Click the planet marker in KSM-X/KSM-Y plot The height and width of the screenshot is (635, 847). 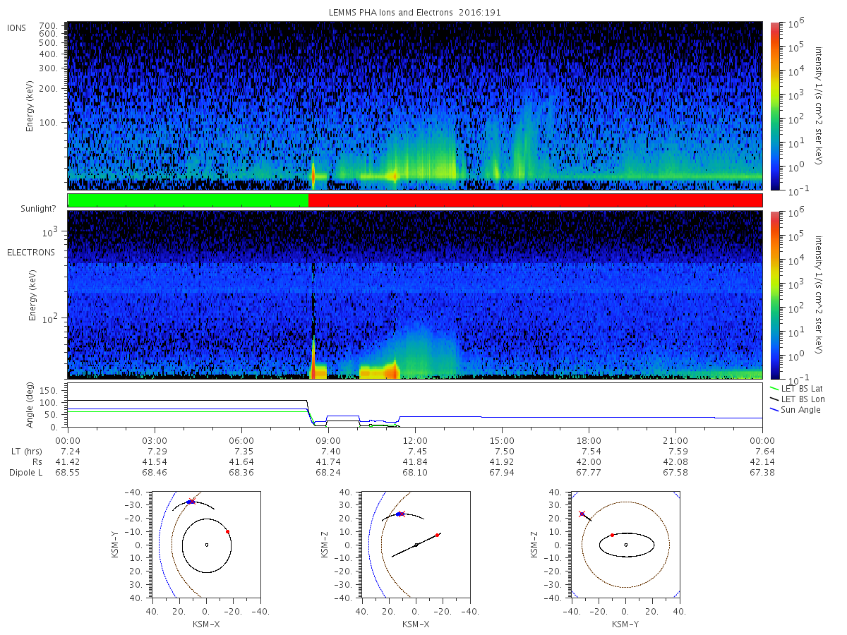(x=206, y=545)
